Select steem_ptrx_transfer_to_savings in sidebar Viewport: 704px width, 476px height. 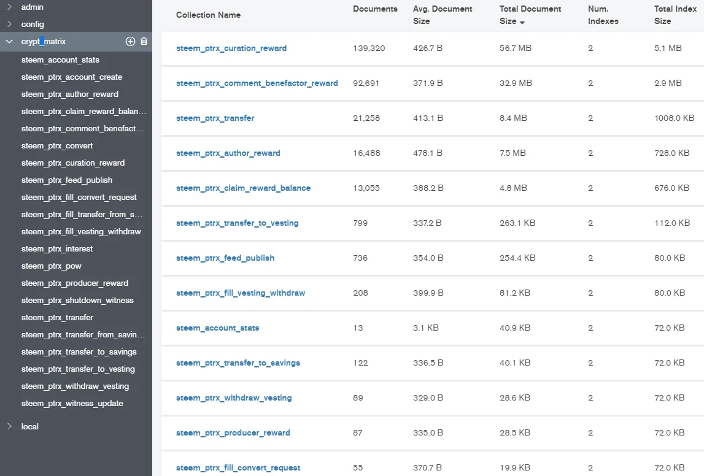point(79,351)
